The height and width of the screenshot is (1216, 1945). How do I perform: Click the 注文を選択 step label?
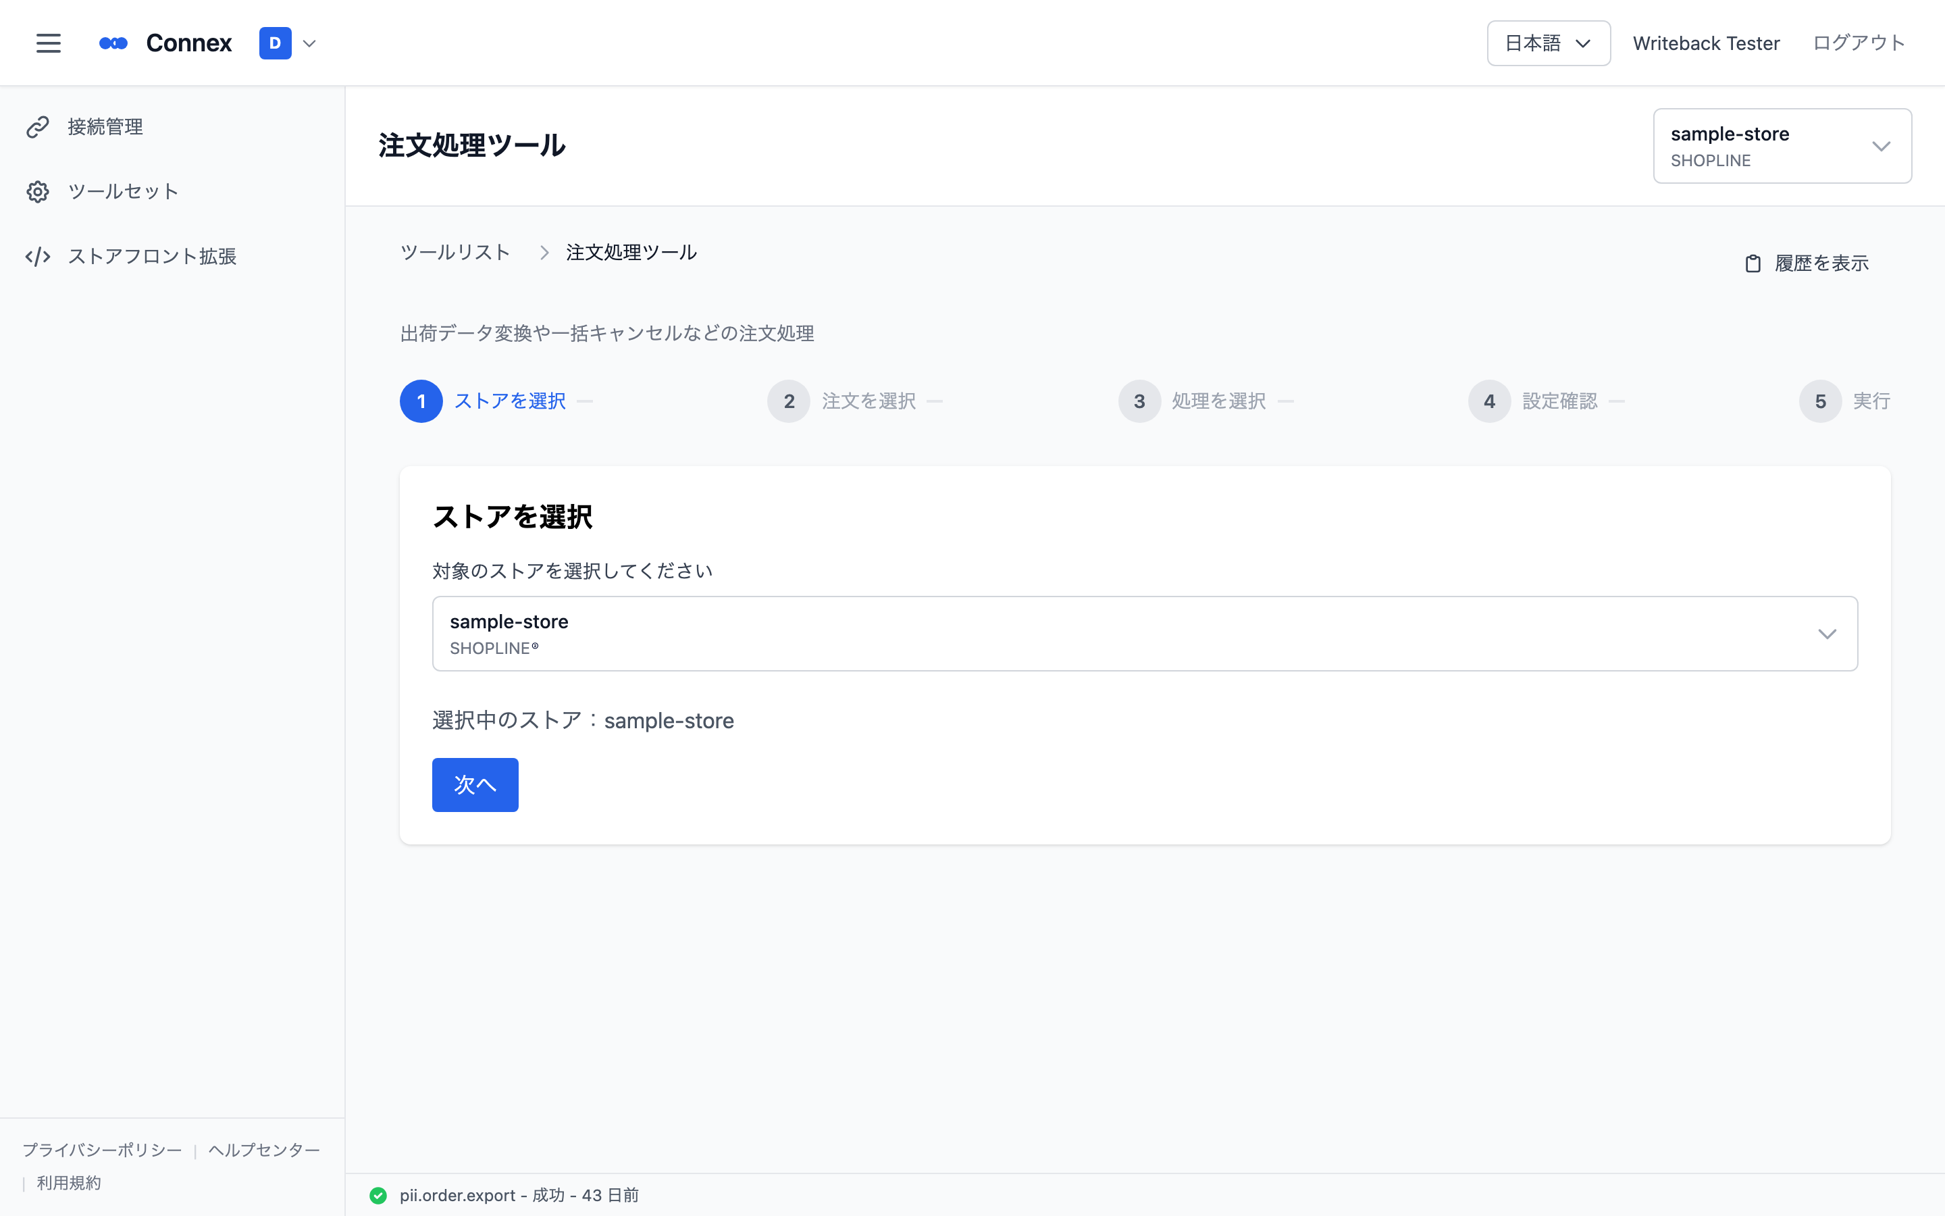pos(868,401)
